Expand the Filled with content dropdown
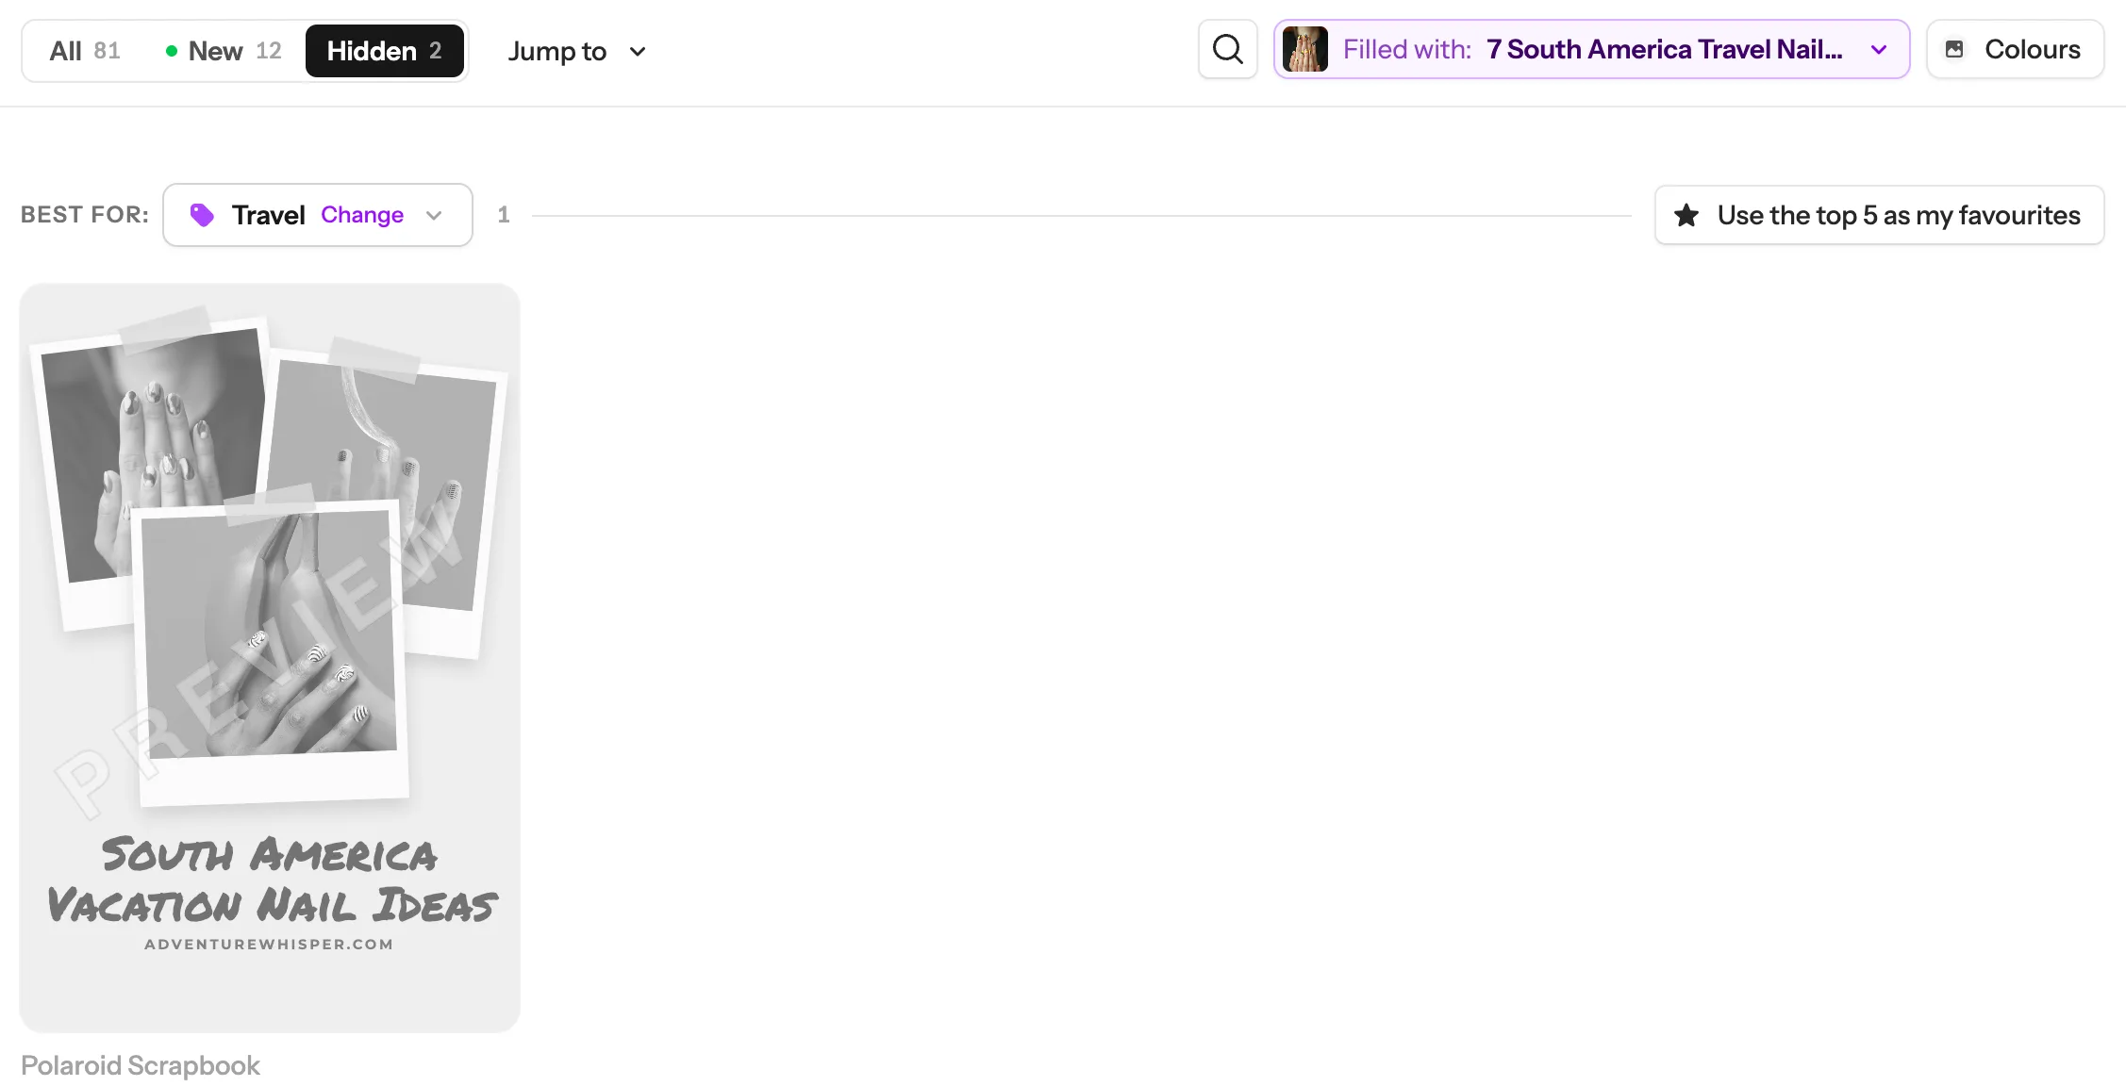Viewport: 2126px width, 1086px height. (x=1592, y=49)
